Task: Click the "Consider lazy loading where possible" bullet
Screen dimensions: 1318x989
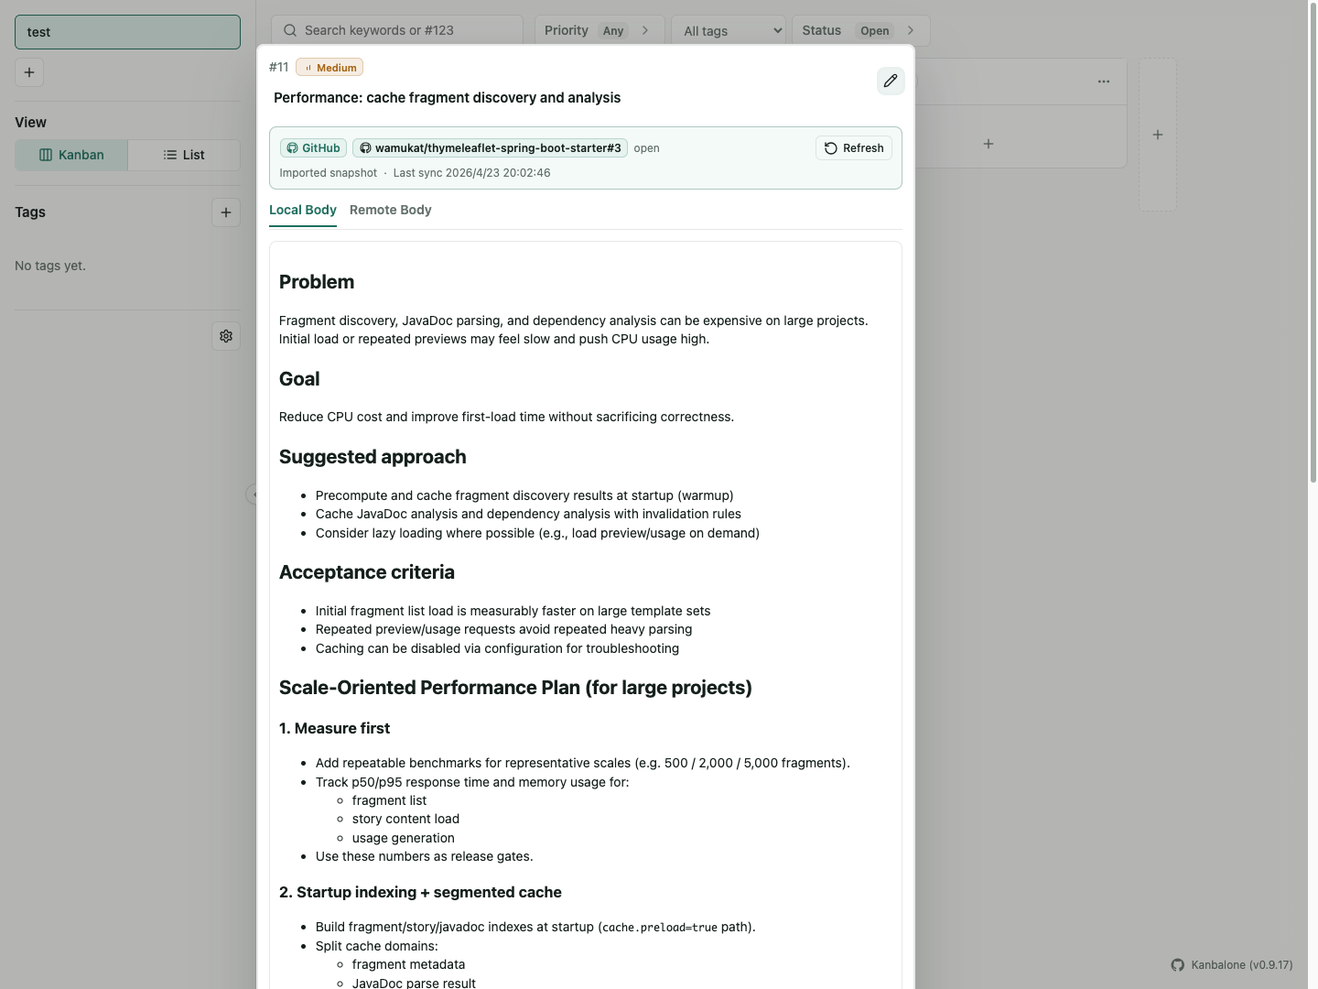Action: pos(537,534)
